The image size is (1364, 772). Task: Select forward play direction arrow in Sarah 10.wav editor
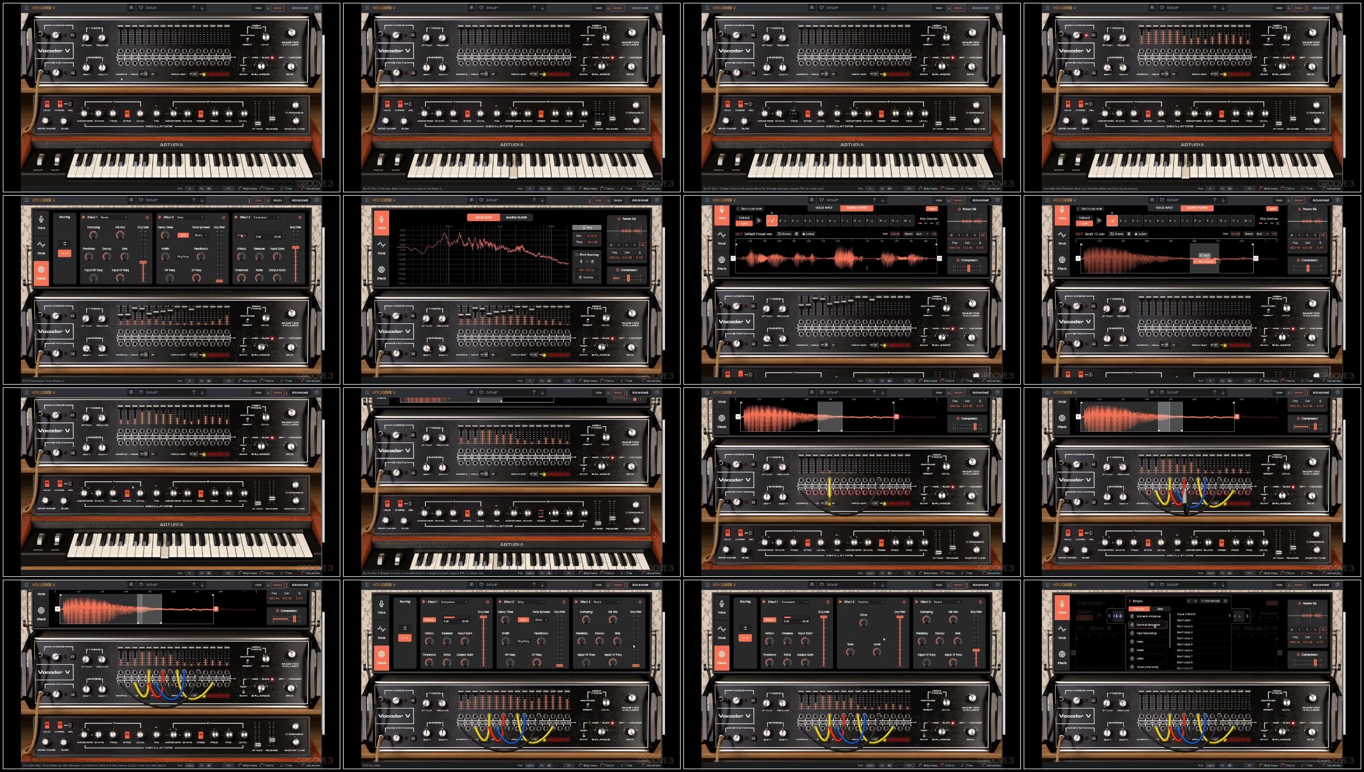coord(1261,223)
